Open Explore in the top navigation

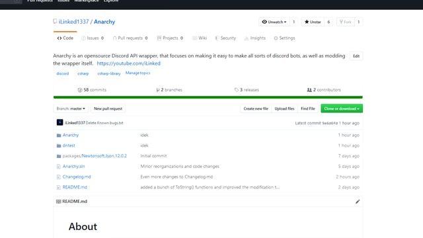tap(111, 1)
